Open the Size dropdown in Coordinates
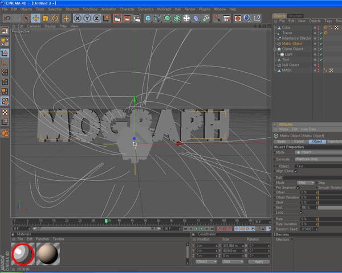The width and height of the screenshot is (342, 273). (x=233, y=262)
